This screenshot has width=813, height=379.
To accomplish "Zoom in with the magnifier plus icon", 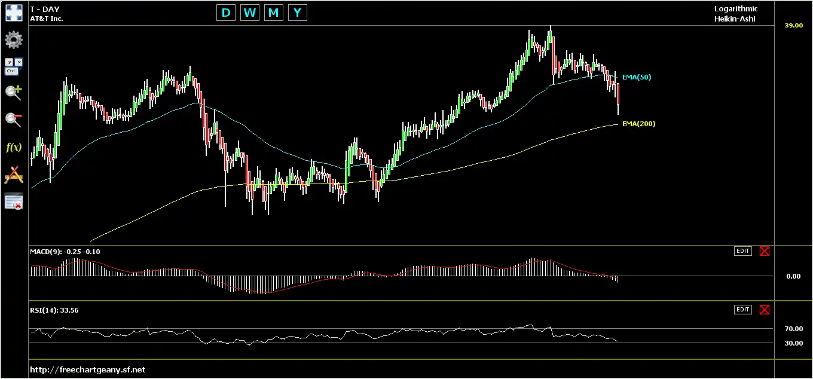I will coord(14,93).
